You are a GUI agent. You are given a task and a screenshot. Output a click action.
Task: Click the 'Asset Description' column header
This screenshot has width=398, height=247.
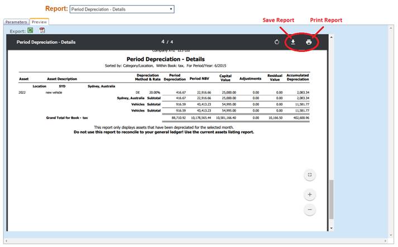[62, 79]
